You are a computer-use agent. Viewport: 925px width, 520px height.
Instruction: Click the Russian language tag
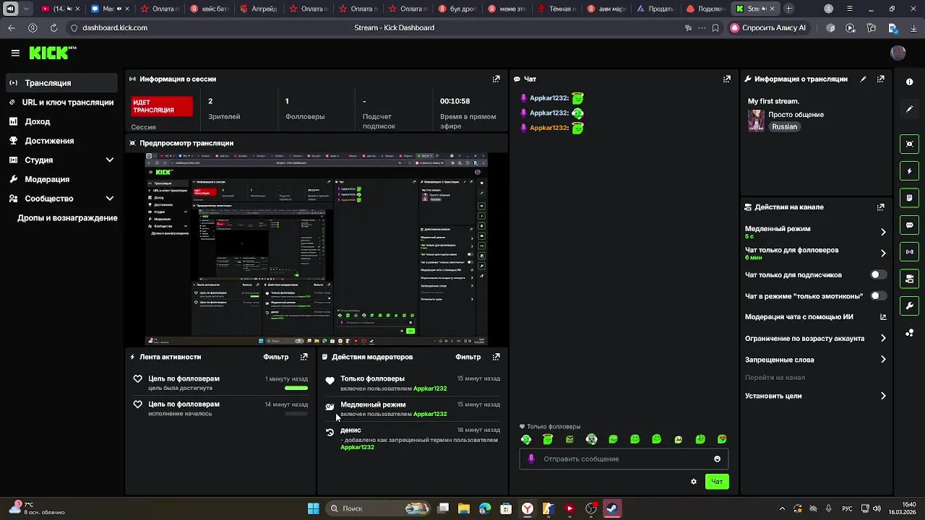click(x=784, y=126)
